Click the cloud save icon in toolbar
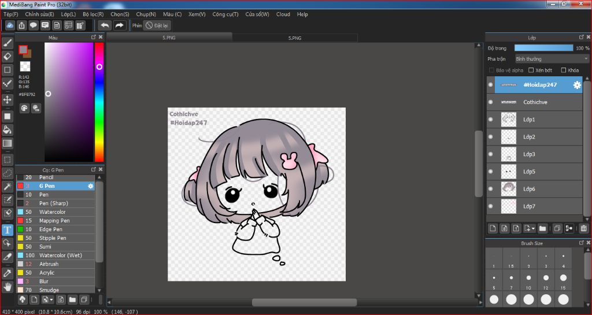 click(10, 25)
